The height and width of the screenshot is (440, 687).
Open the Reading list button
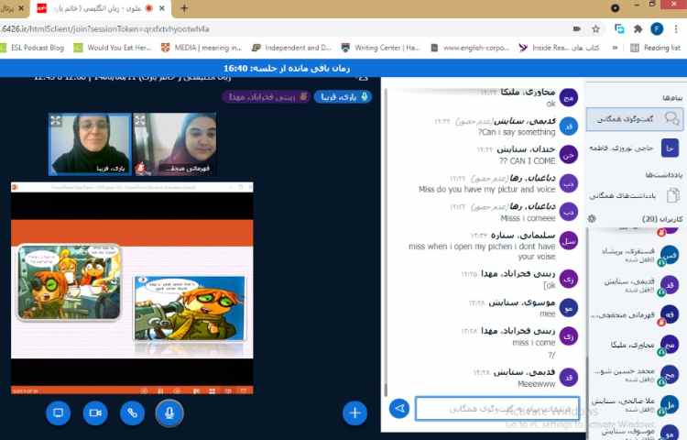(x=655, y=48)
